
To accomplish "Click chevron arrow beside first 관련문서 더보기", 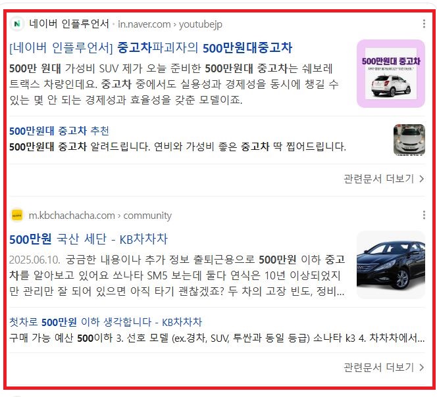I will (422, 179).
